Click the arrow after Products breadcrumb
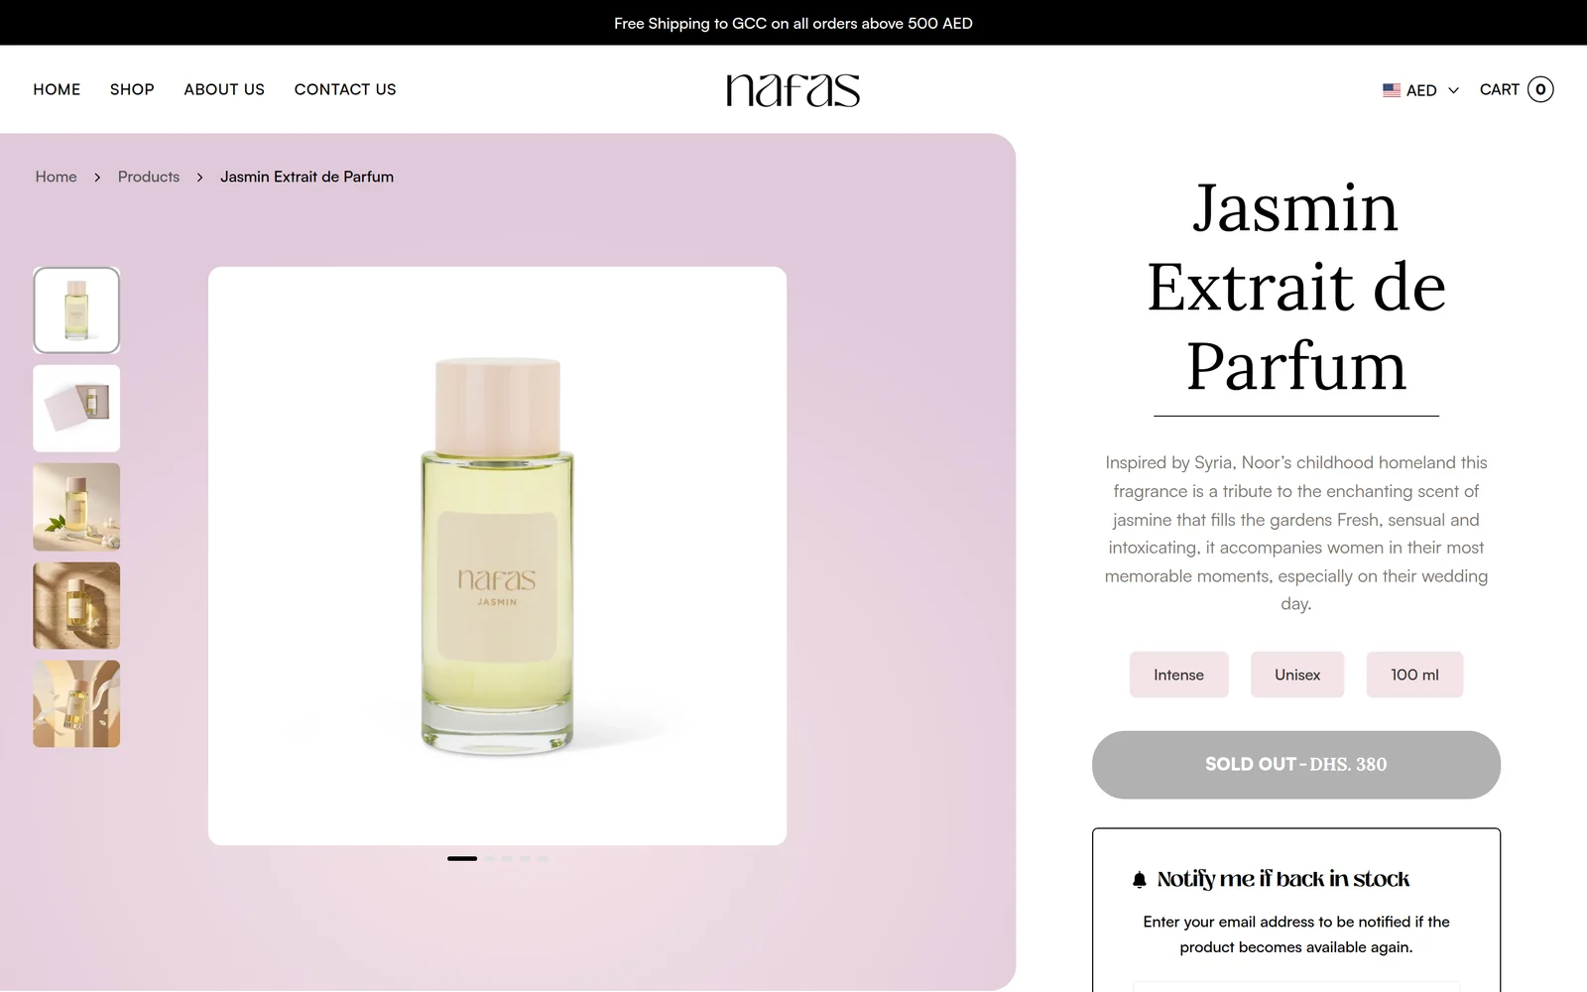The height and width of the screenshot is (992, 1587). [200, 177]
